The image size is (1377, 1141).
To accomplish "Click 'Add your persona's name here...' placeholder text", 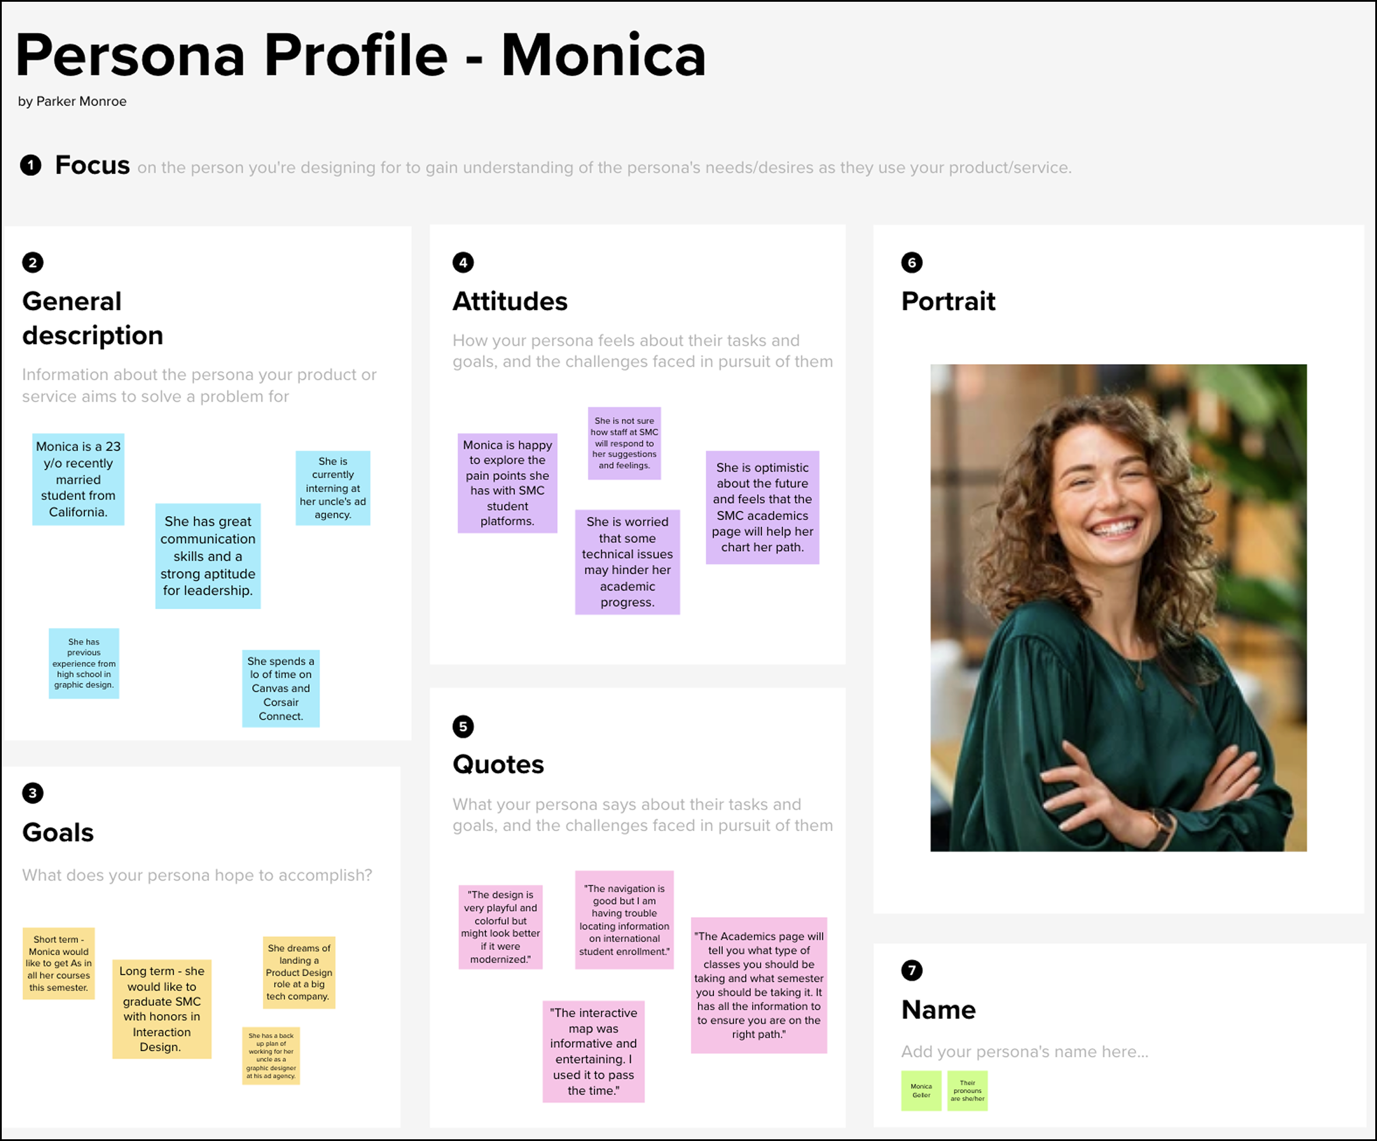I will pos(1024,1052).
